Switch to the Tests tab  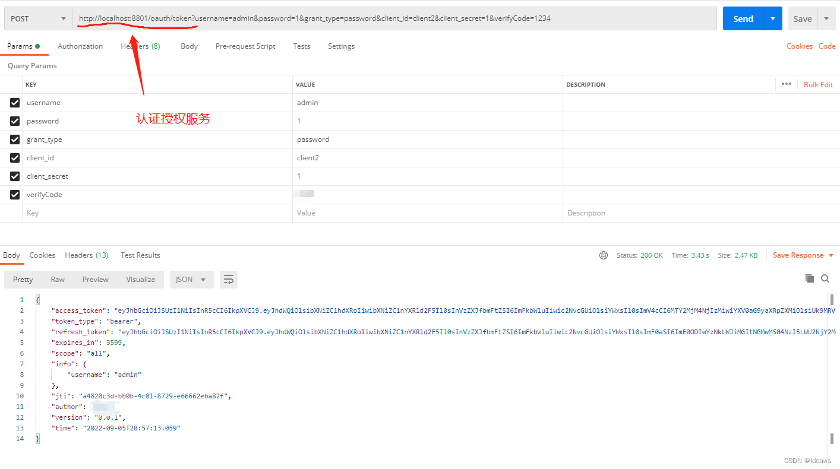302,46
